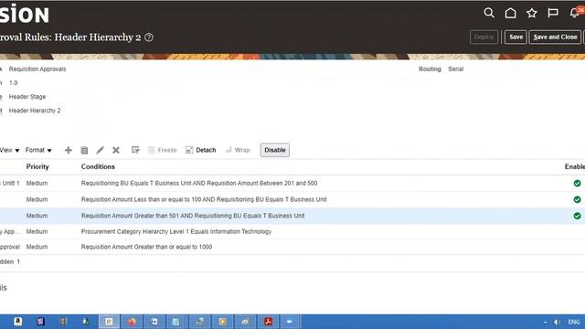The height and width of the screenshot is (329, 585).
Task: Open Amazon icon in taskbar
Action: [17, 322]
